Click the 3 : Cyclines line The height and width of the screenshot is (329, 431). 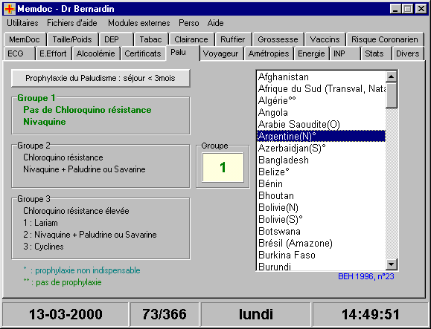tap(43, 247)
